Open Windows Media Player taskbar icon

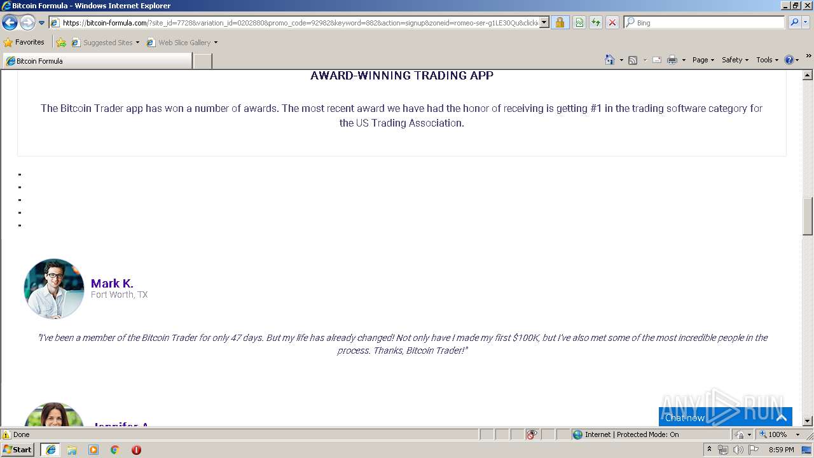pos(93,450)
